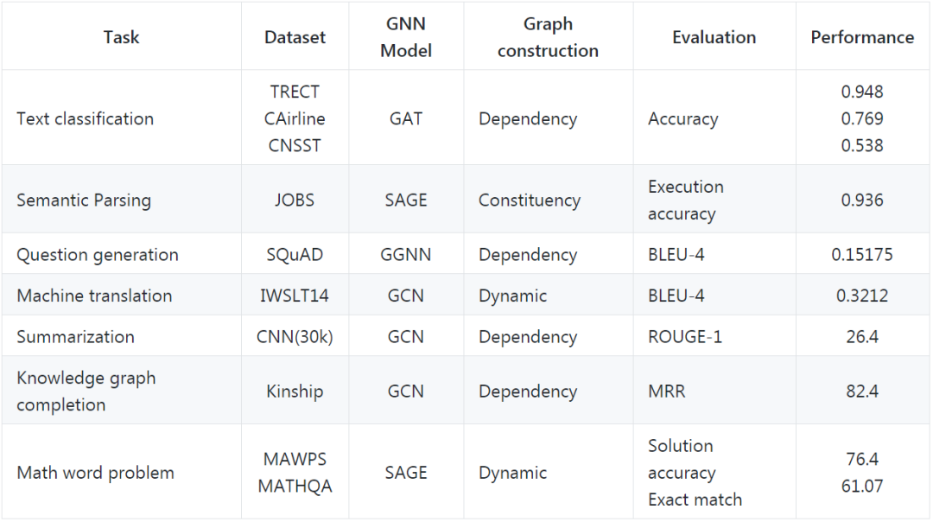Click the GGNN model cell
Image resolution: width=933 pixels, height=522 pixels.
406,254
